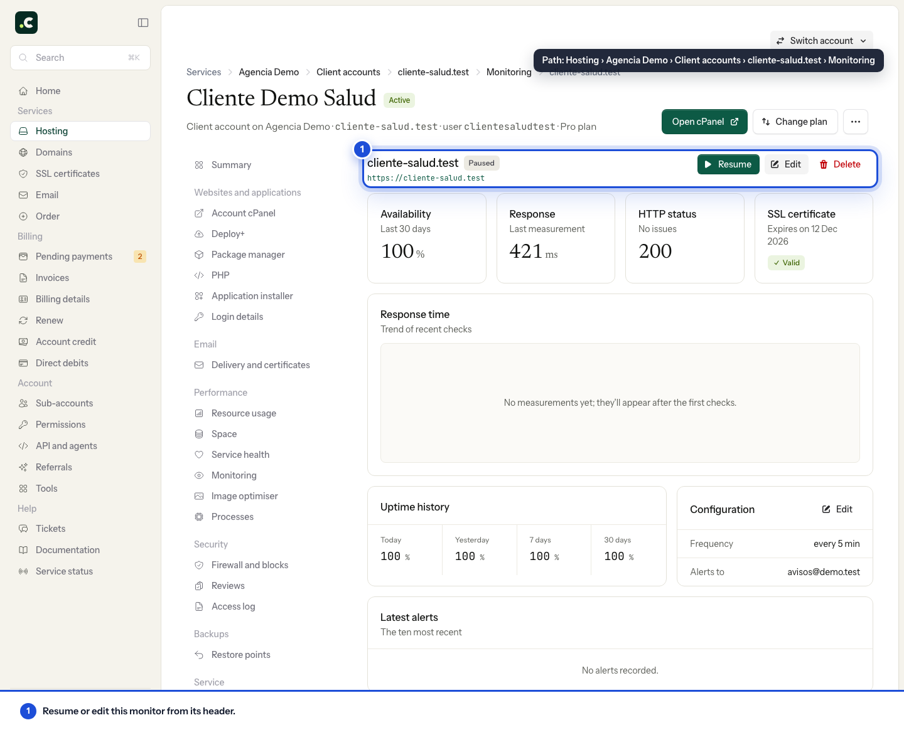Go to Agencia Demo in the breadcrumb

click(269, 72)
